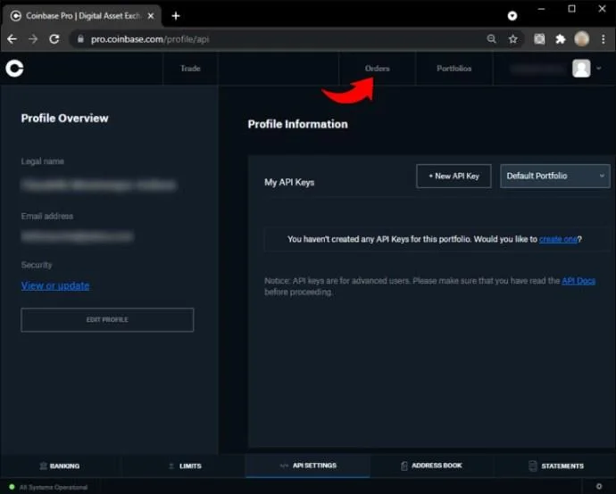
Task: Minimize the browser window
Action: click(541, 9)
